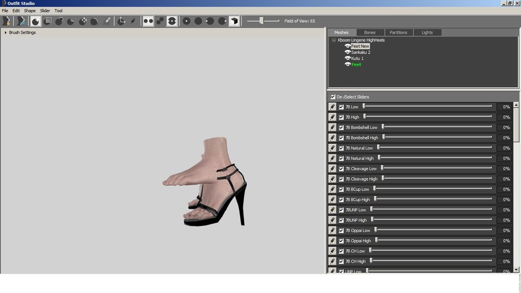This screenshot has height=293, width=521.
Task: Activate the Transform axes tool
Action: [x=121, y=21]
